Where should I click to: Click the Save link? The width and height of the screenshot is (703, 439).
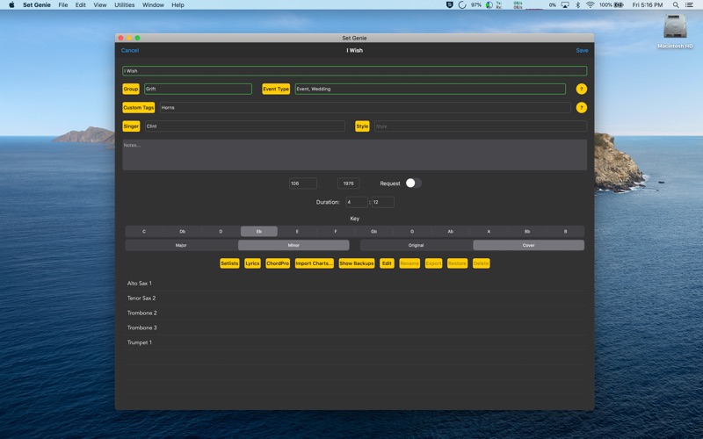point(582,51)
